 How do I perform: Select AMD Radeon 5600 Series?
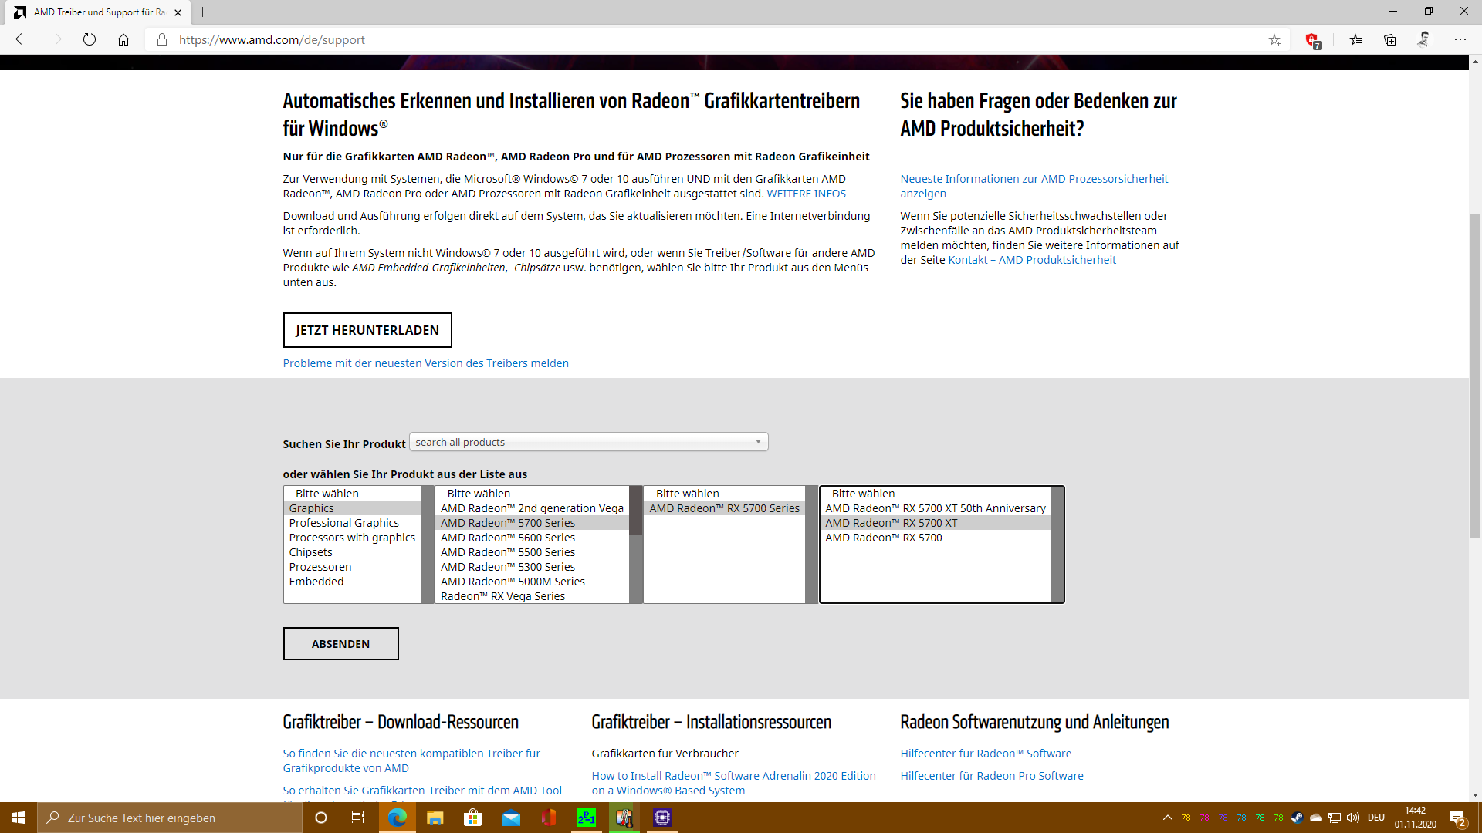(x=533, y=538)
